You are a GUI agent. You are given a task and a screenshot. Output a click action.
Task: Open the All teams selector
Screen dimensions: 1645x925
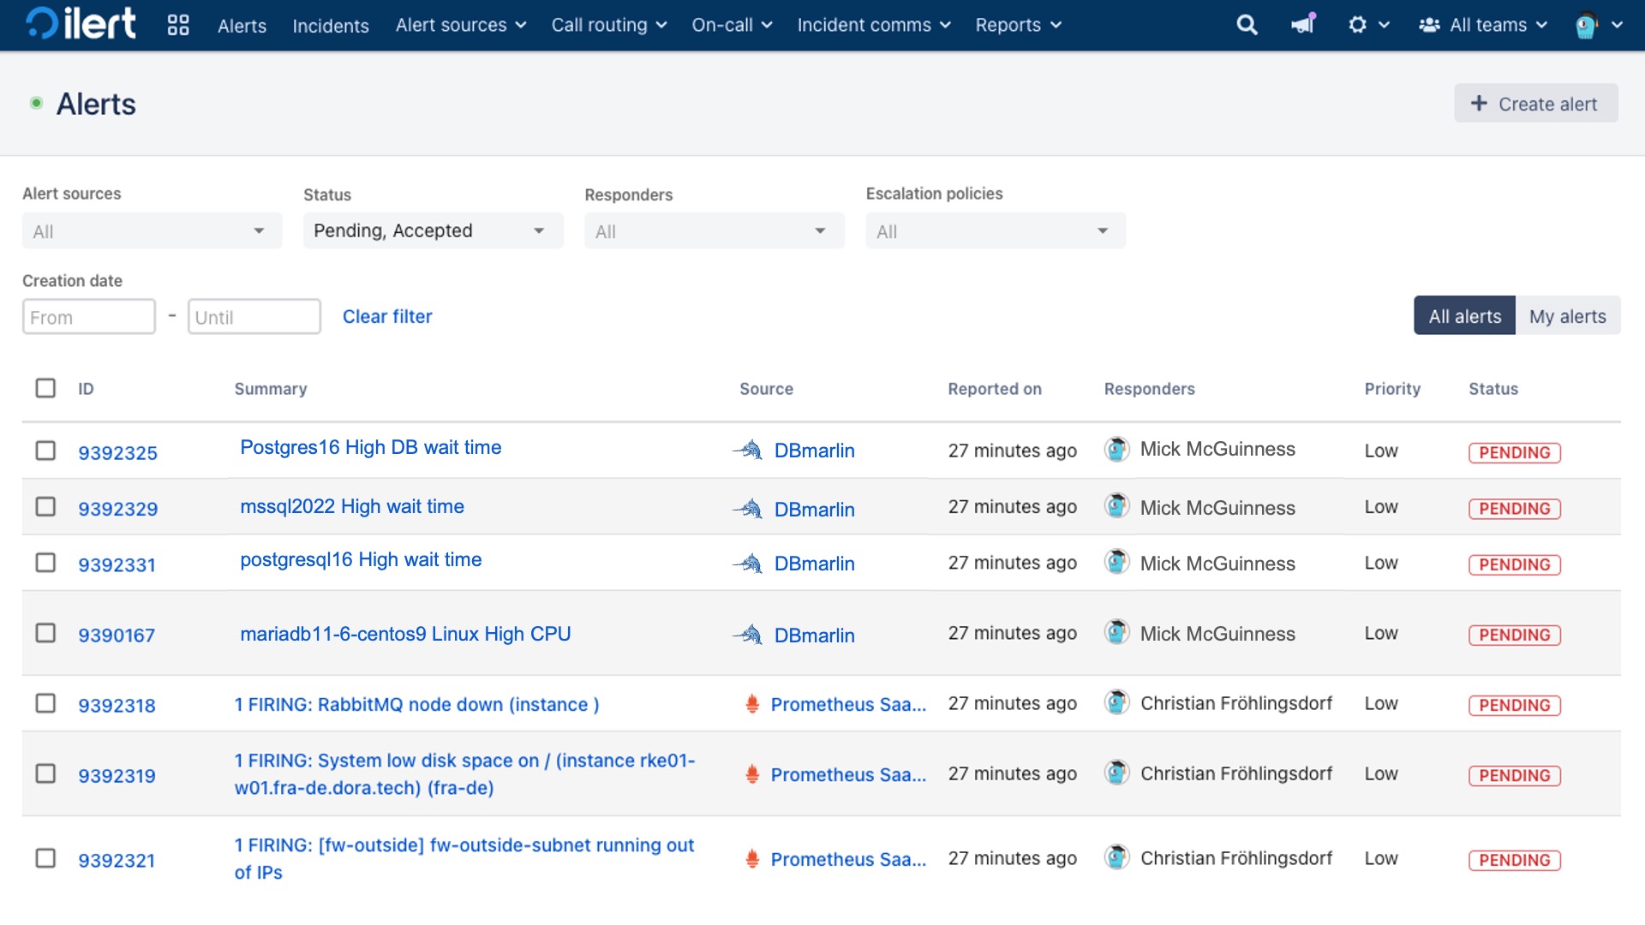point(1483,25)
